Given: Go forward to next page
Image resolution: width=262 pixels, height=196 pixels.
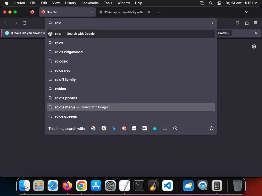Looking at the screenshot, I should coord(15,23).
